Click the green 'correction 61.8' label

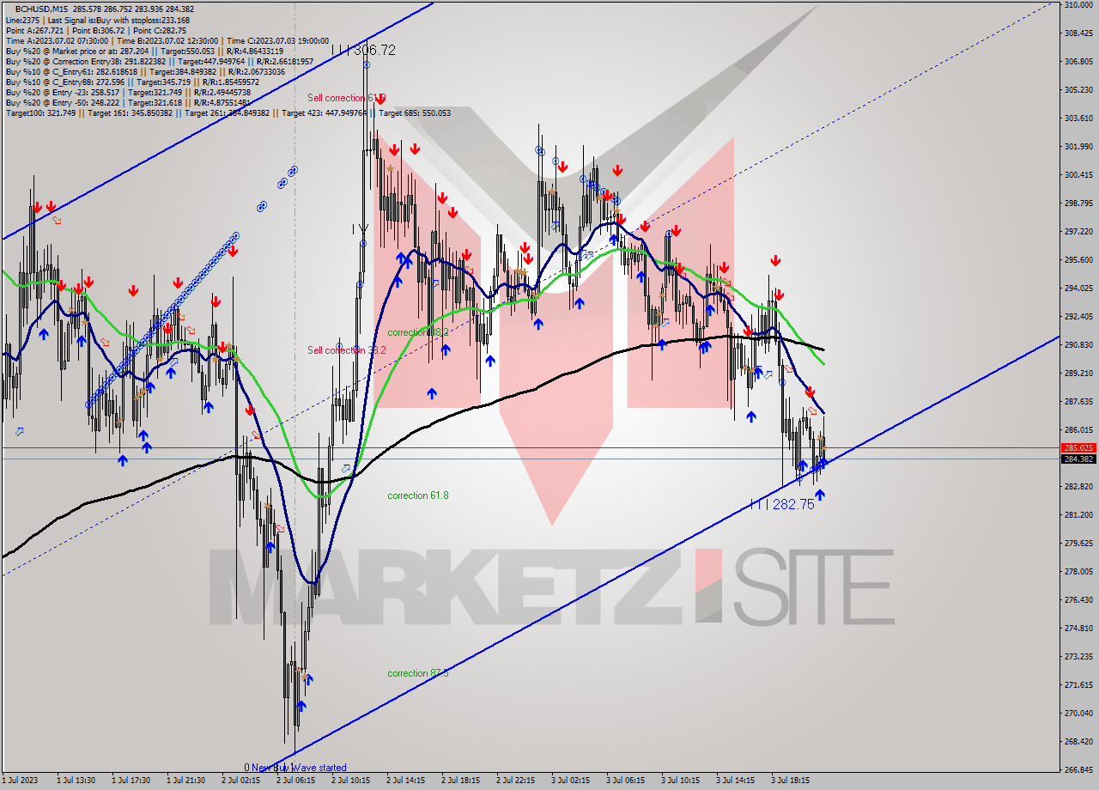[418, 495]
